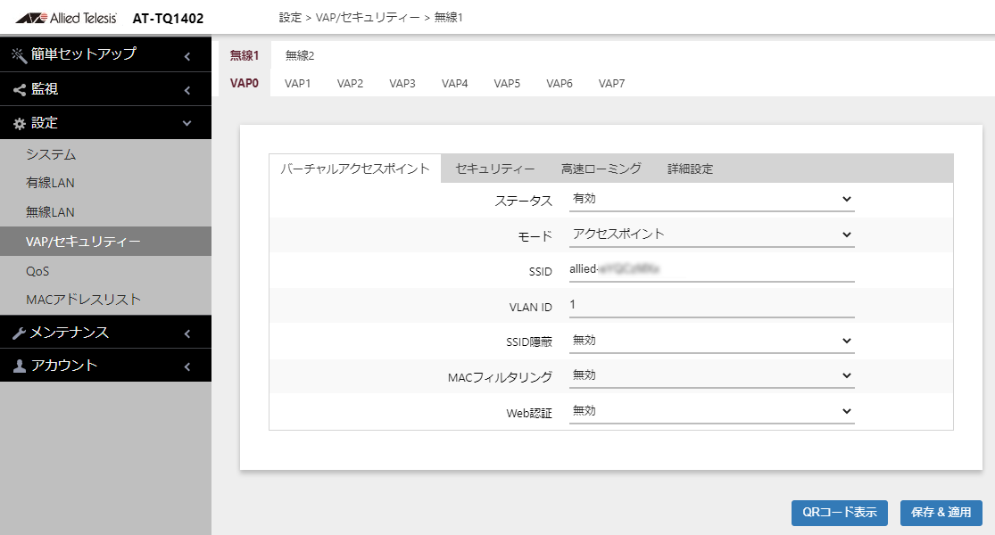This screenshot has width=995, height=535.
Task: Switch to the 無線2 radio tab
Action: 300,56
